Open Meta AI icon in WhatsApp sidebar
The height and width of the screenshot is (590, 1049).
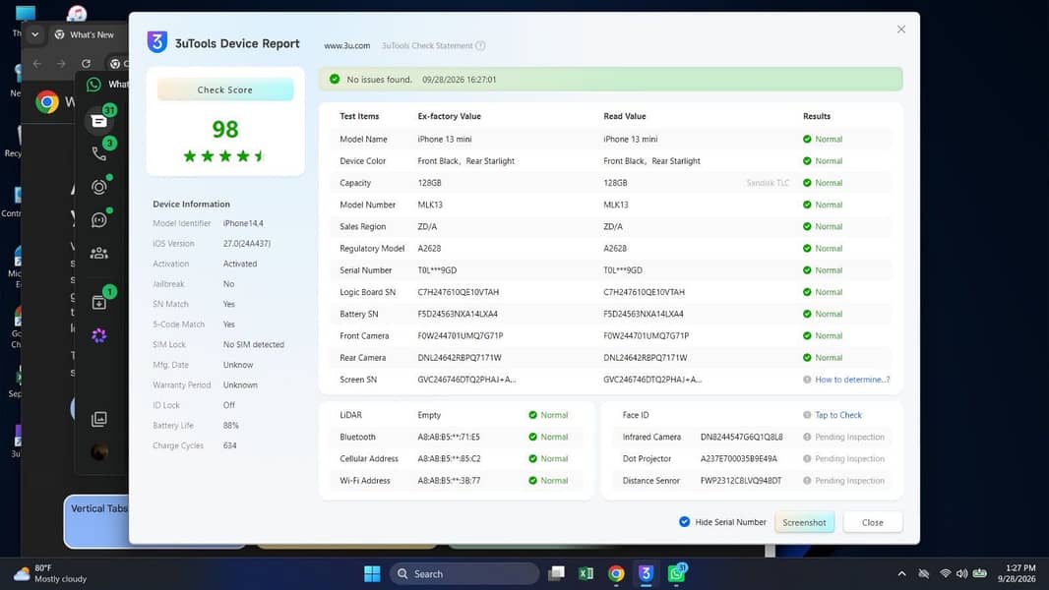click(99, 335)
